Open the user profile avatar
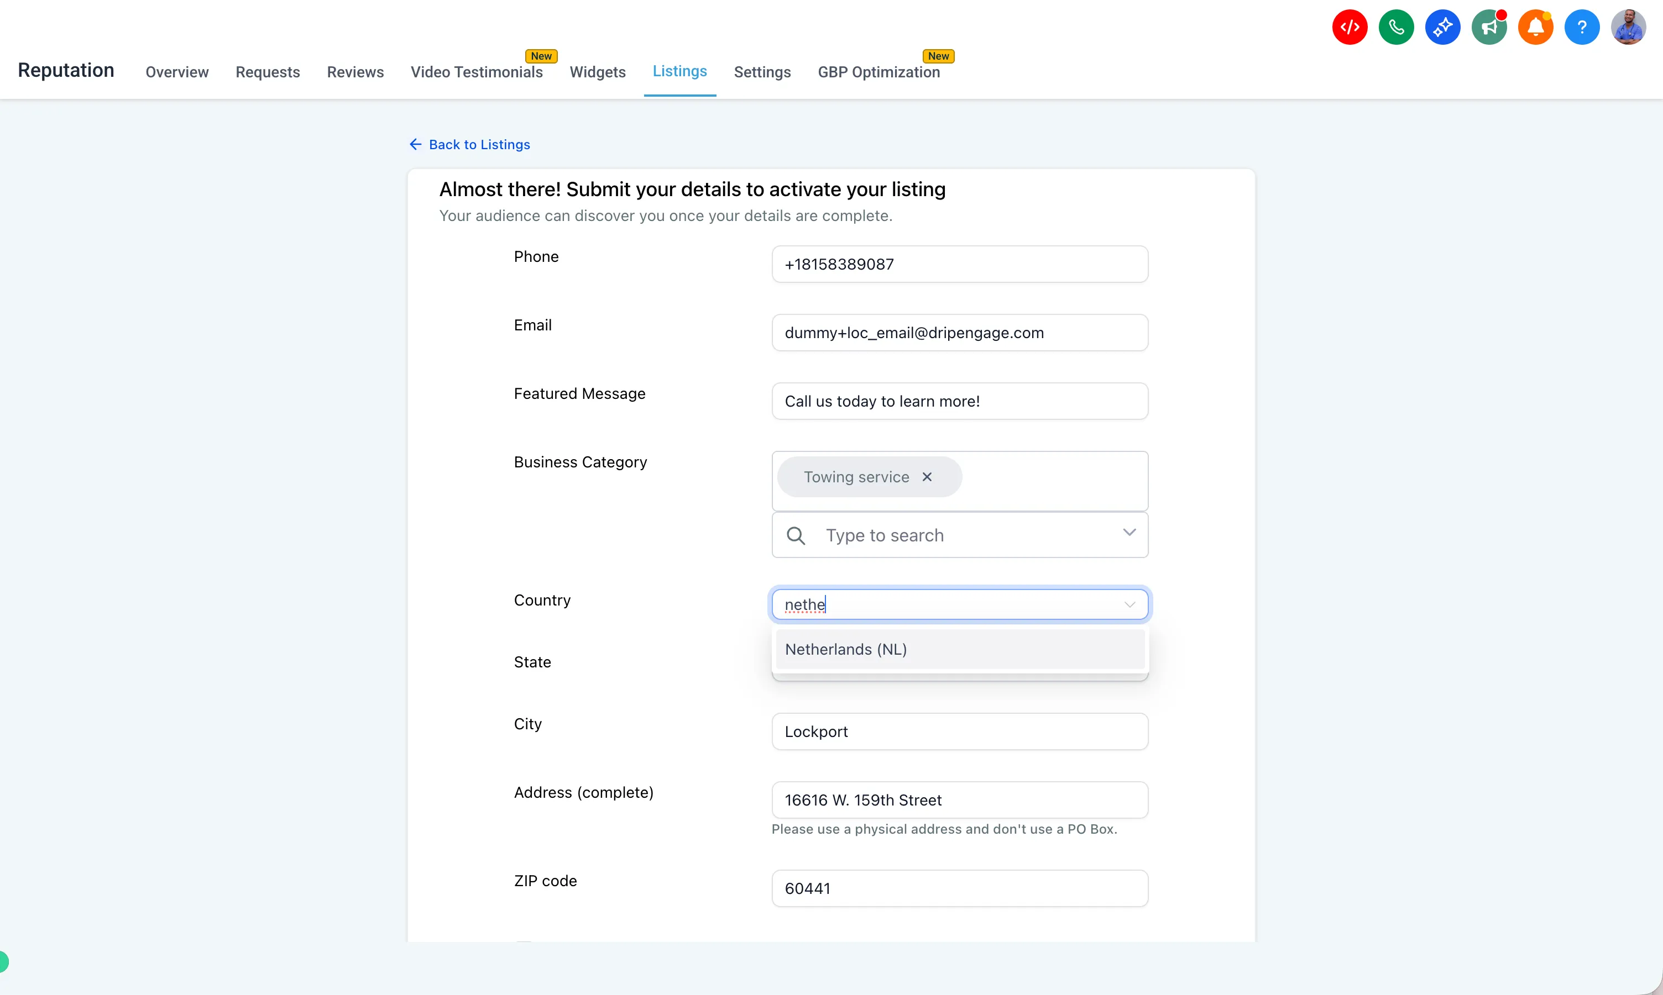Viewport: 1663px width, 995px height. pyautogui.click(x=1628, y=28)
